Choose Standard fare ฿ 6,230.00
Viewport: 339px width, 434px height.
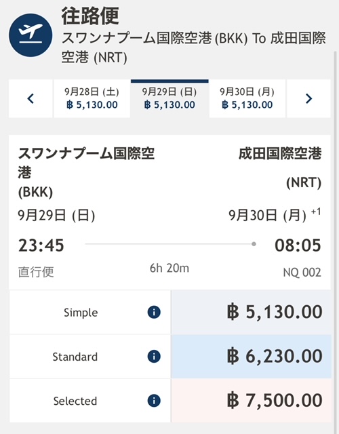[251, 357]
